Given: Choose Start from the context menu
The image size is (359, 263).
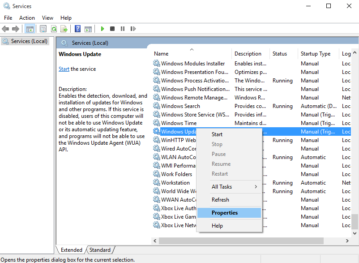Looking at the screenshot, I should [229, 134].
